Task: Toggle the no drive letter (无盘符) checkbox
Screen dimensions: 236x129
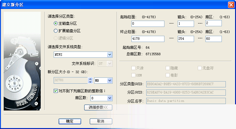Action: point(200,68)
